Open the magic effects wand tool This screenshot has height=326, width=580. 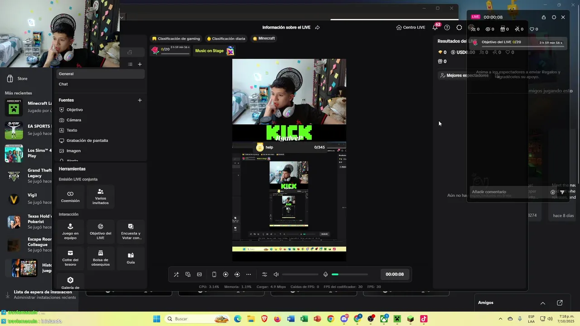pyautogui.click(x=176, y=274)
